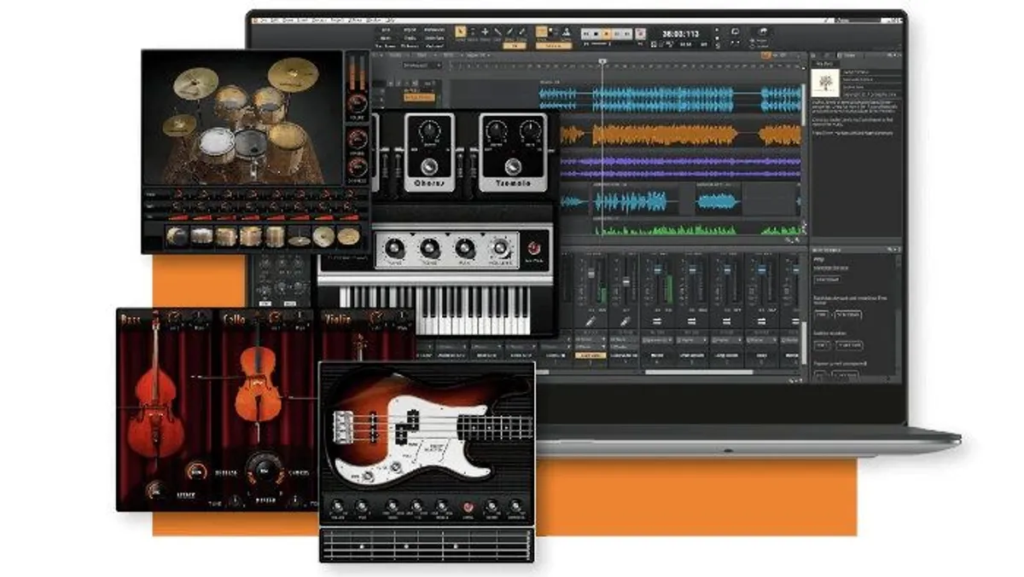Viewport: 1024px width, 577px height.
Task: Click the microphone icon on a mixer channel
Action: [x=591, y=320]
